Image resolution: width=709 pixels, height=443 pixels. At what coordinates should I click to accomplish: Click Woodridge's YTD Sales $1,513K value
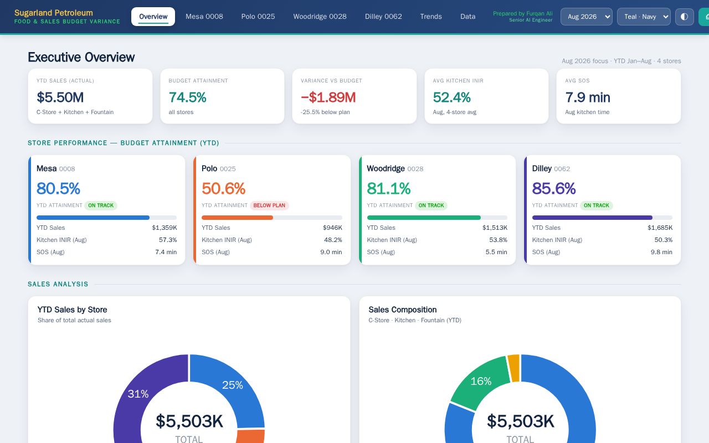pos(495,228)
